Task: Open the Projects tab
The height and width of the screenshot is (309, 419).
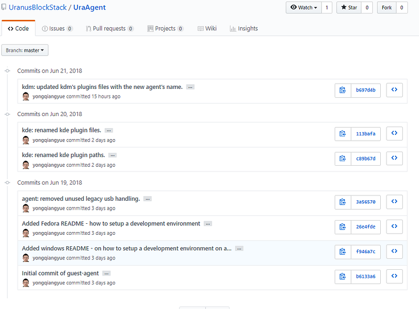Action: pyautogui.click(x=165, y=29)
